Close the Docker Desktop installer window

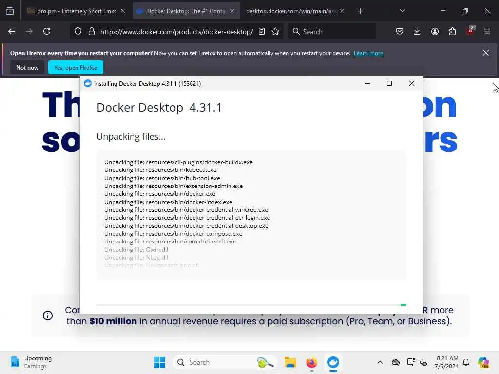411,83
